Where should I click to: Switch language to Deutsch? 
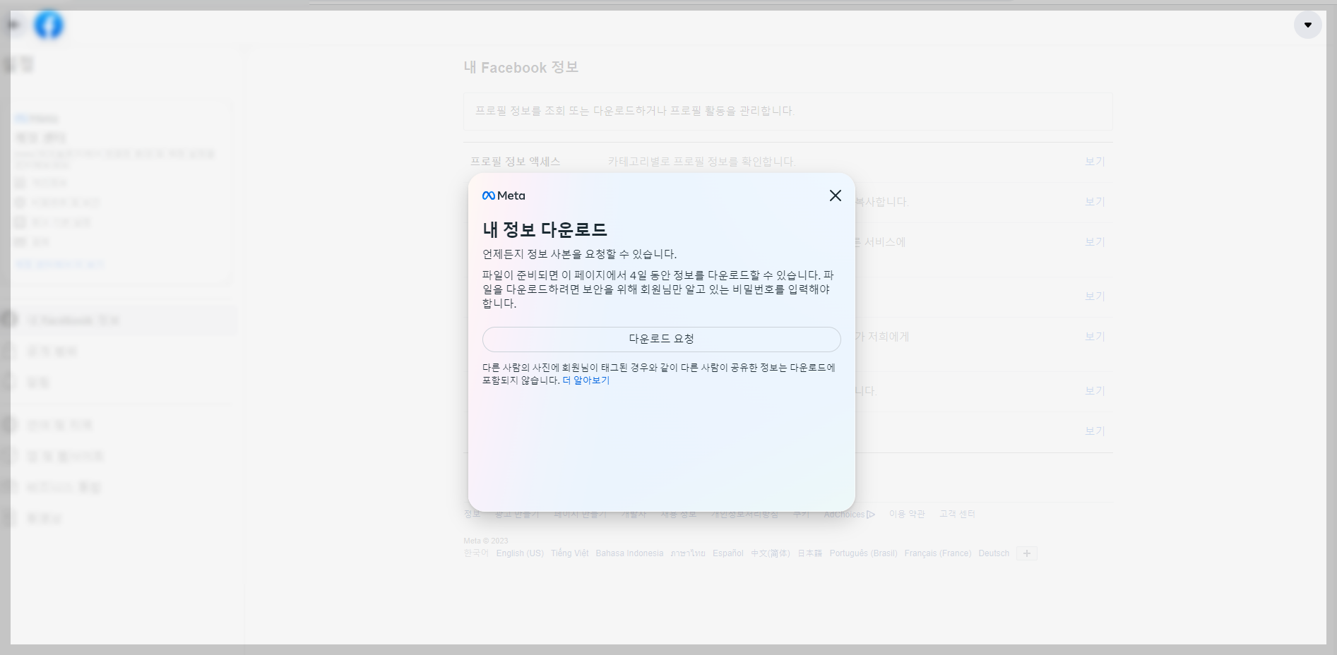[994, 553]
